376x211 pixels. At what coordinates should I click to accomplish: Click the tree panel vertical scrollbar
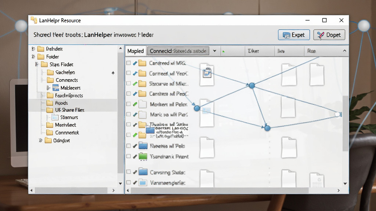click(x=120, y=112)
